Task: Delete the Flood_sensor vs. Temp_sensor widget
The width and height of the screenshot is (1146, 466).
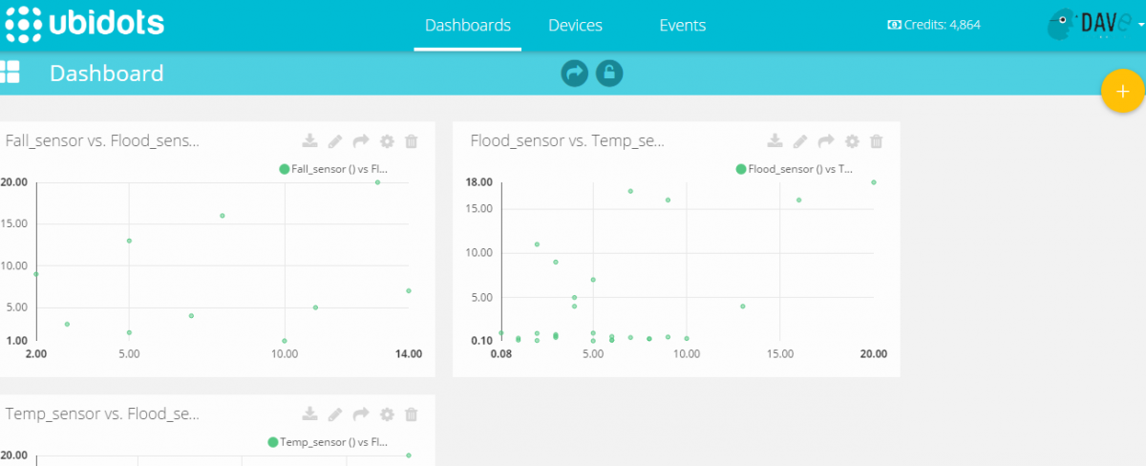Action: (x=877, y=141)
